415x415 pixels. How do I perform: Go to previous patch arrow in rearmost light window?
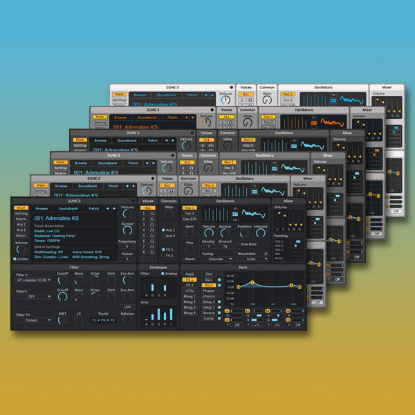click(205, 95)
